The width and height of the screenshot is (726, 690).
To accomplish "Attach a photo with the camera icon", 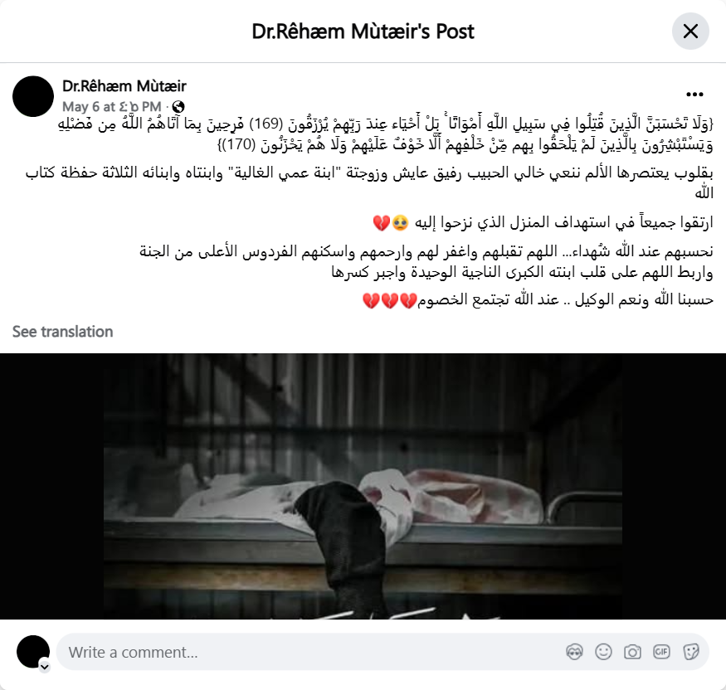I will 632,652.
